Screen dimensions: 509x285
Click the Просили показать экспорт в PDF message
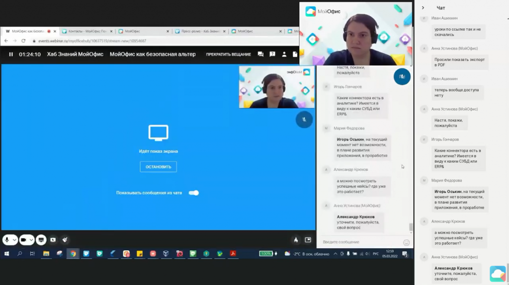point(460,62)
